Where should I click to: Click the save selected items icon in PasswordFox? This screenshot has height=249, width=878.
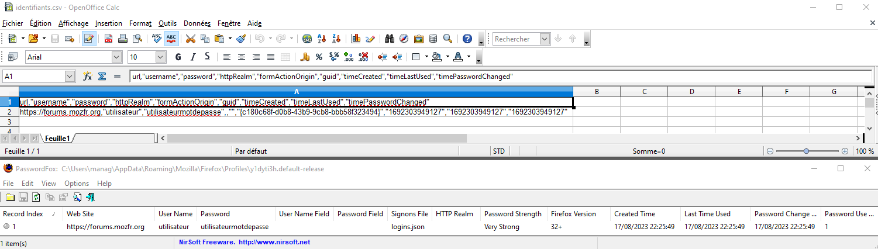23,197
